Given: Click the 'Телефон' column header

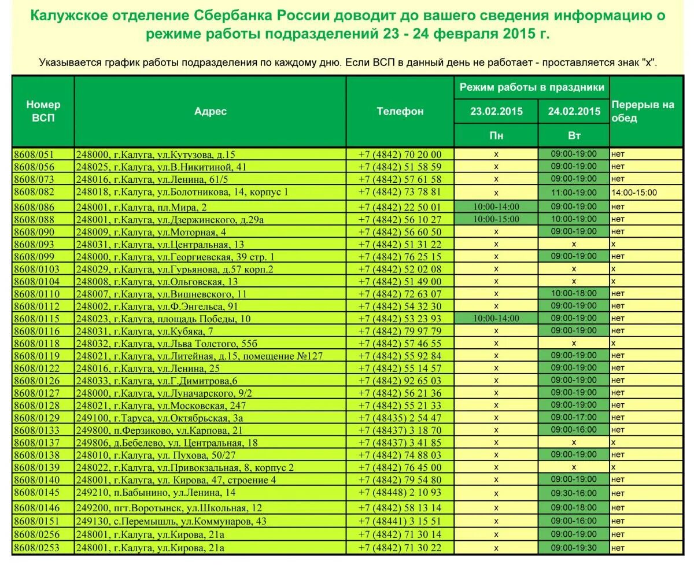Looking at the screenshot, I should pos(400,112).
